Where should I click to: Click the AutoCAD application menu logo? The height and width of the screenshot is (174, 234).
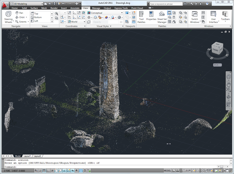[x=5, y=5]
